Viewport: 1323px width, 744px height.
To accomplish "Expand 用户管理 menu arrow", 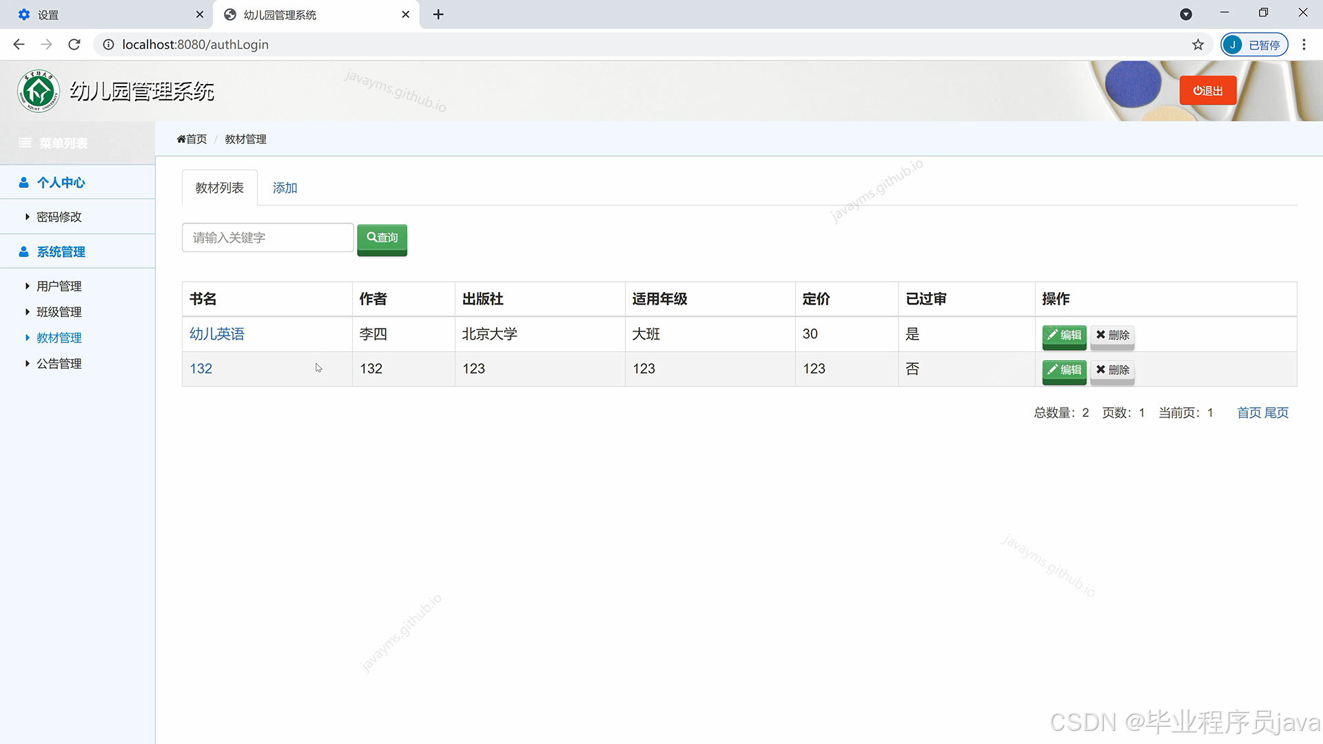I will [x=27, y=286].
